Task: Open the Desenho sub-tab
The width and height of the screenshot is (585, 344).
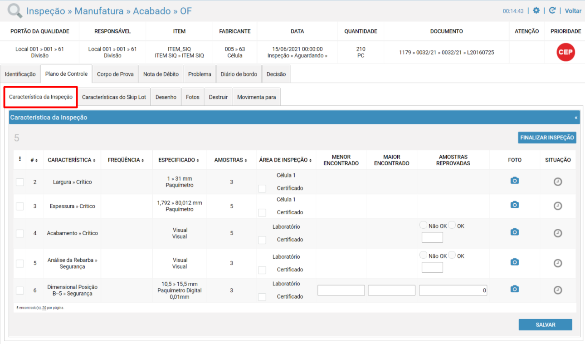Action: (x=166, y=97)
